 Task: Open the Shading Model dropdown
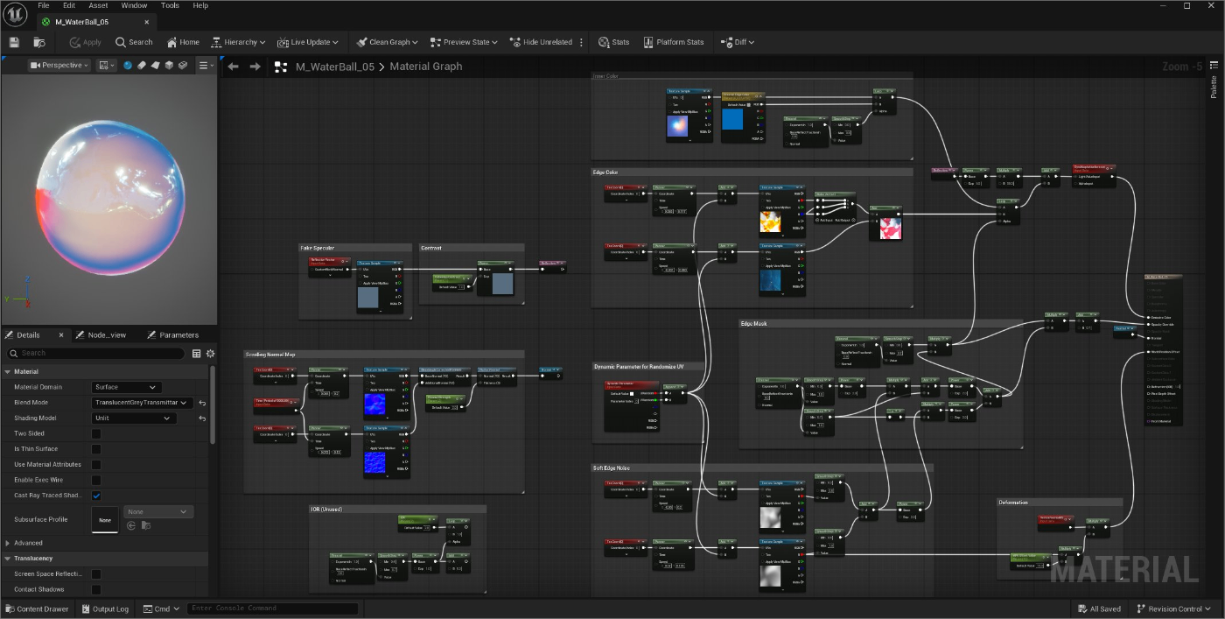(133, 419)
